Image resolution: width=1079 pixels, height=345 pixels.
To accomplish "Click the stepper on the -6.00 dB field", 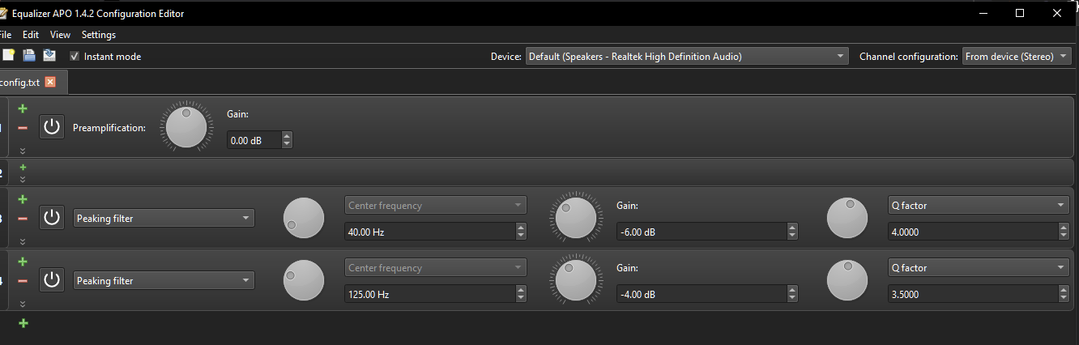I will click(x=792, y=232).
